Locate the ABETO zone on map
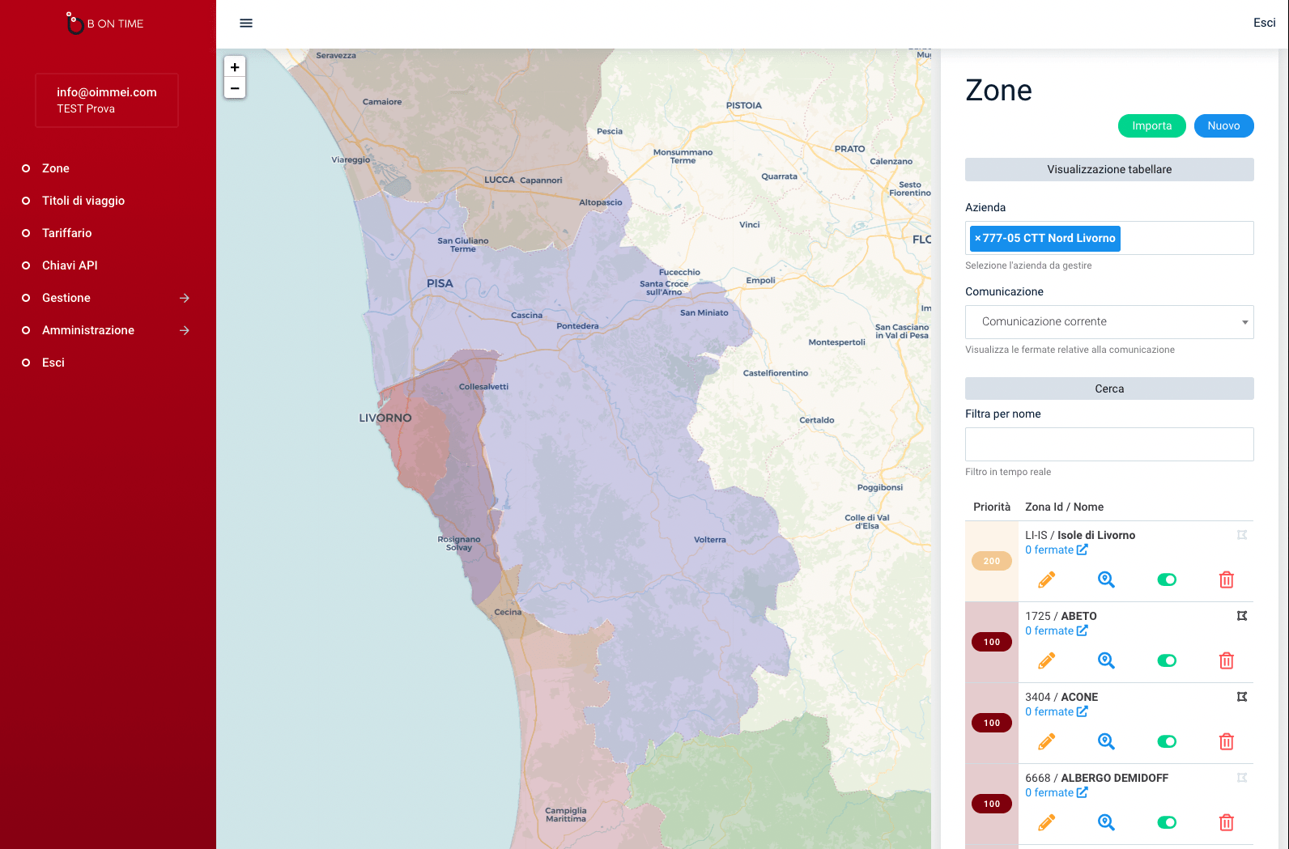The image size is (1289, 849). tap(1106, 660)
